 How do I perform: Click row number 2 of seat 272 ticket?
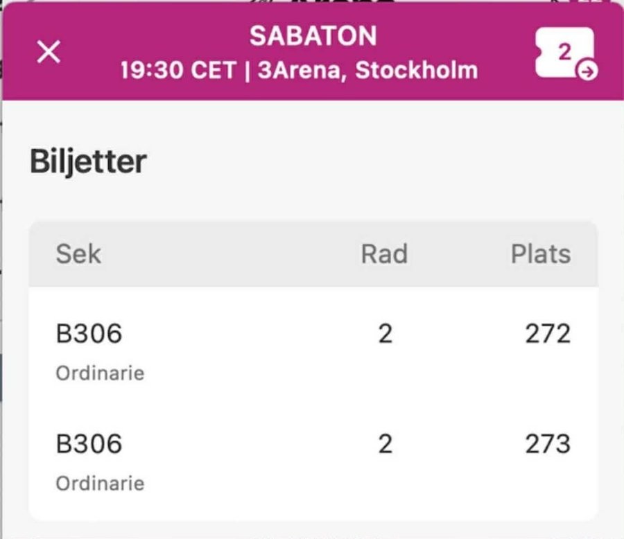point(385,334)
